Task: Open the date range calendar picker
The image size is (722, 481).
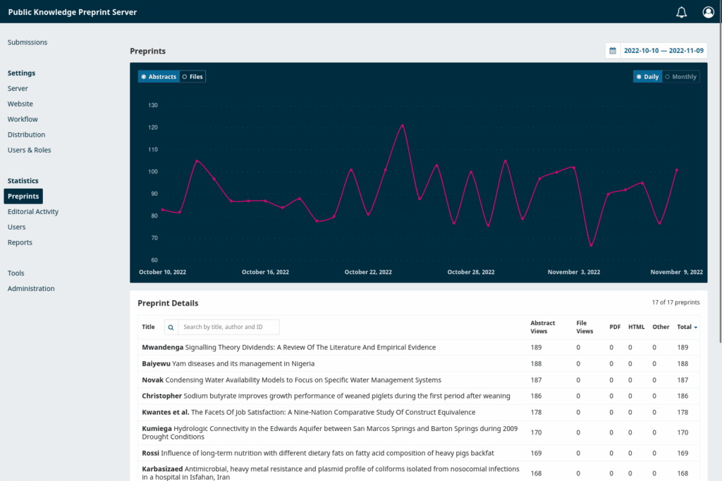Action: coord(613,50)
